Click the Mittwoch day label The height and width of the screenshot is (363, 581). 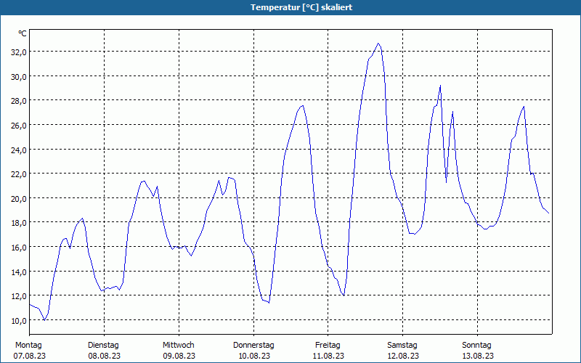(178, 346)
